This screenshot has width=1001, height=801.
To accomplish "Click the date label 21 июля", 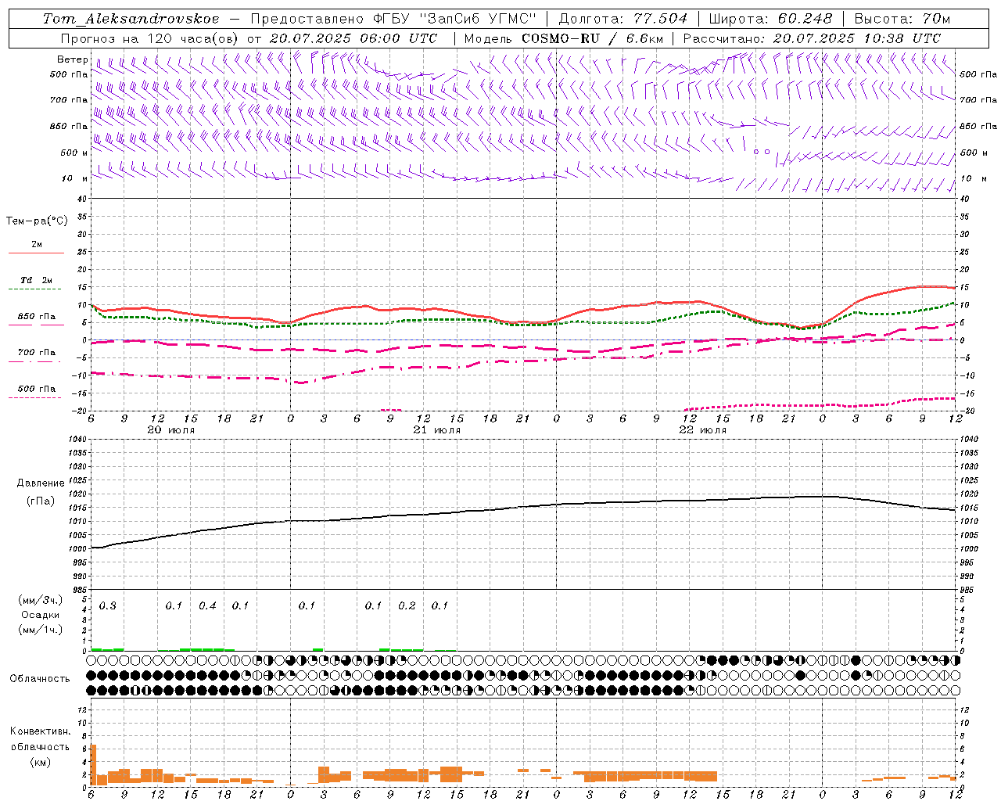I will [437, 430].
